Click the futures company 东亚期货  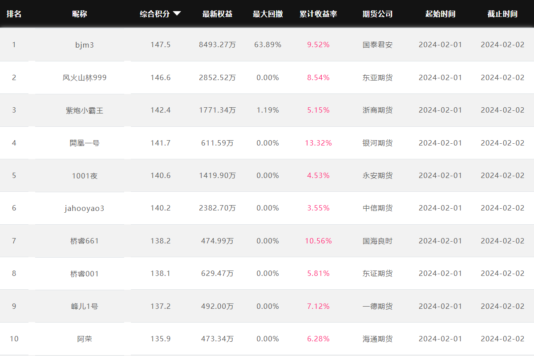coord(378,77)
